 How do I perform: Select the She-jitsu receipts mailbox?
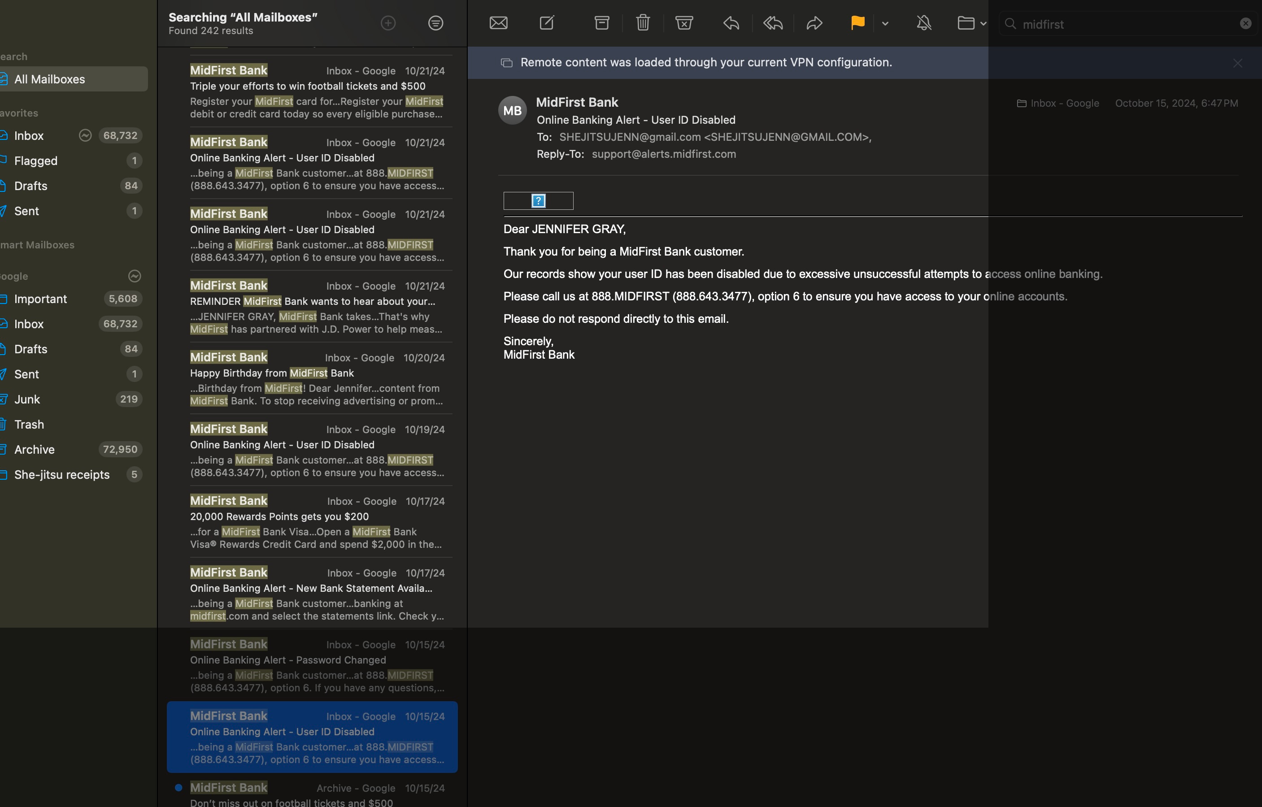62,475
